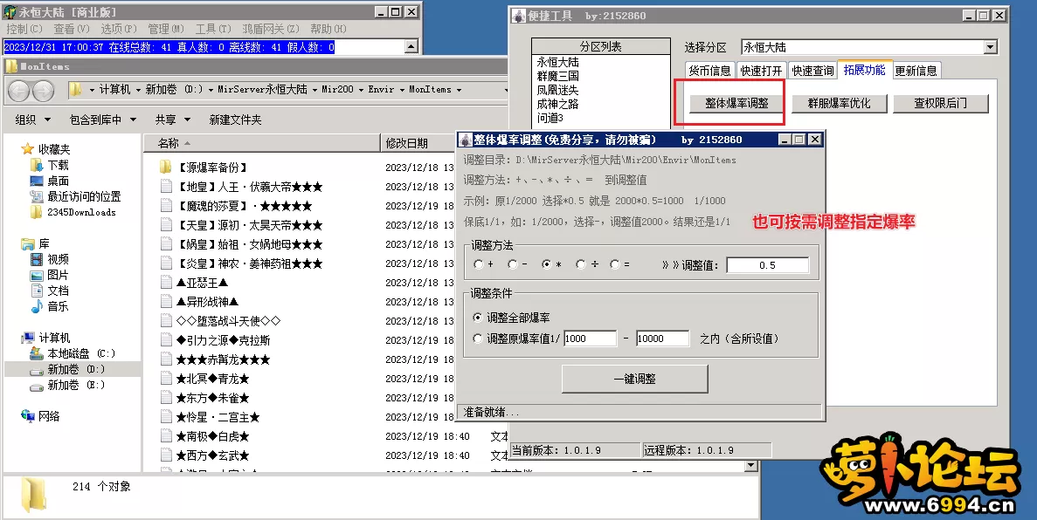Select the = adjustment method radio

614,264
